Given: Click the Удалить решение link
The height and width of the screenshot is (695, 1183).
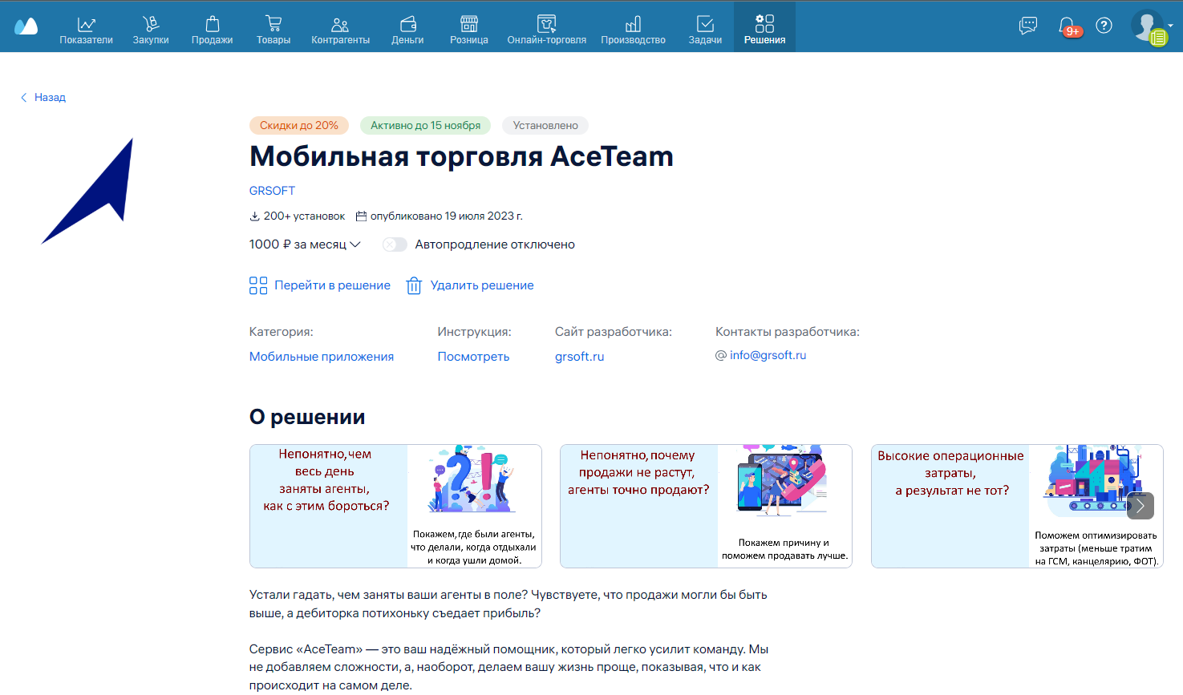Looking at the screenshot, I should click(x=482, y=285).
